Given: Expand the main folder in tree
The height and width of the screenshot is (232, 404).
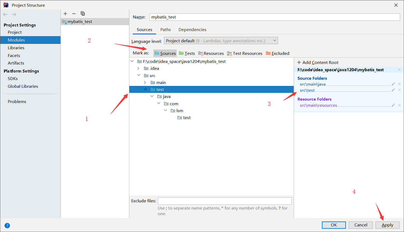Looking at the screenshot, I should coord(145,82).
